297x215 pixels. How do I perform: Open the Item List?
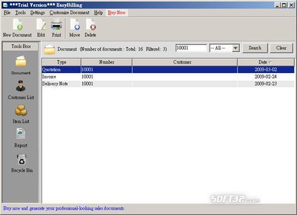pyautogui.click(x=21, y=114)
